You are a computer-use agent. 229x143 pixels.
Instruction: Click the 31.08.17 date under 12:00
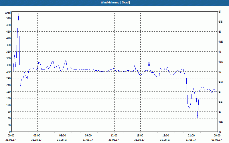(113, 140)
